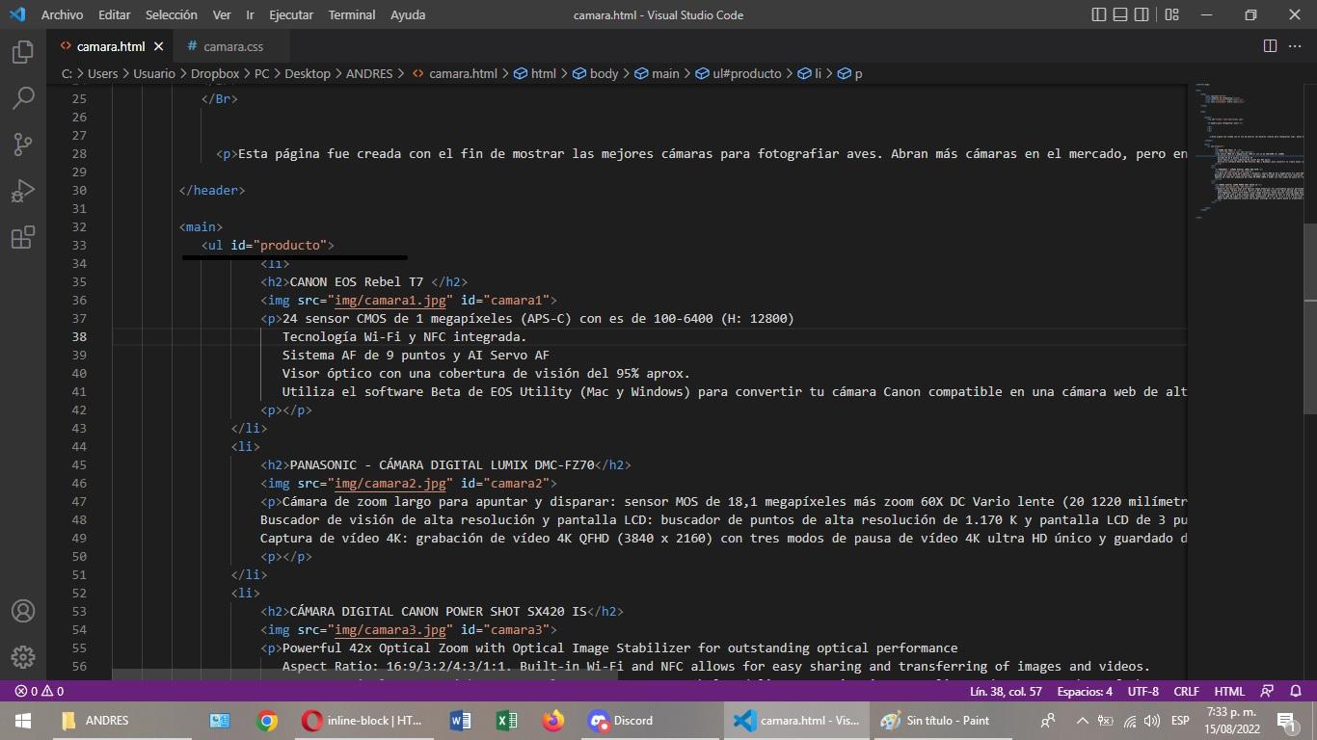Open the Selección menu

(x=171, y=14)
